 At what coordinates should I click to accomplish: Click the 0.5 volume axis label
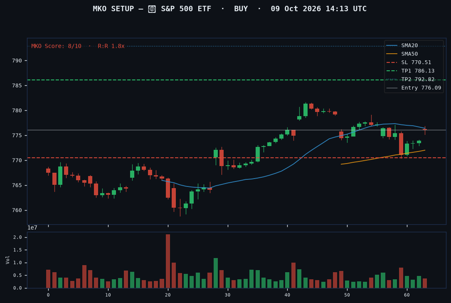point(17,276)
